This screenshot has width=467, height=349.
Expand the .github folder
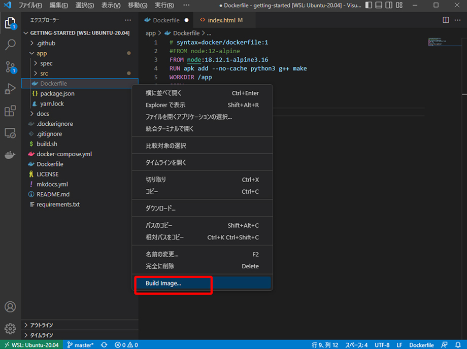pyautogui.click(x=80, y=43)
